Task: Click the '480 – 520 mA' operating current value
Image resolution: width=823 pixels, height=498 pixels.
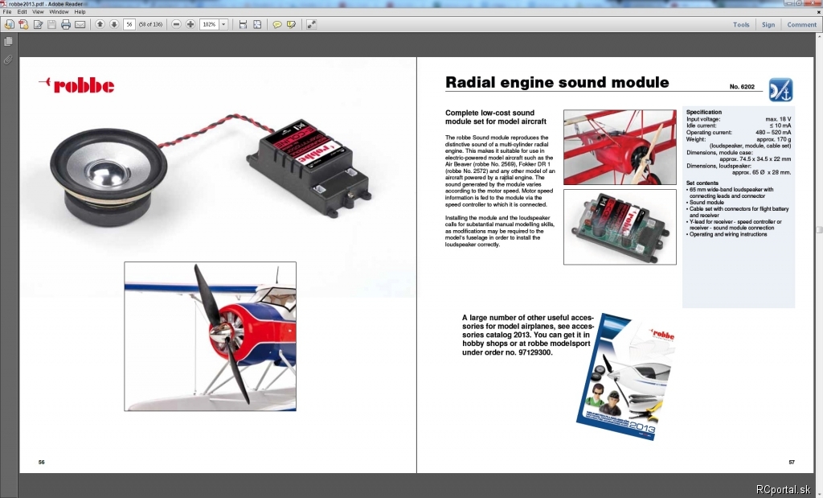Action: pyautogui.click(x=773, y=133)
